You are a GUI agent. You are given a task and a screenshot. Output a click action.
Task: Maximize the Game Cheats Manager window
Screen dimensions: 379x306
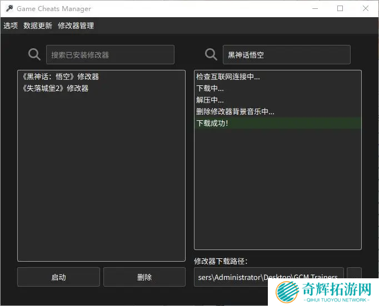(x=340, y=9)
